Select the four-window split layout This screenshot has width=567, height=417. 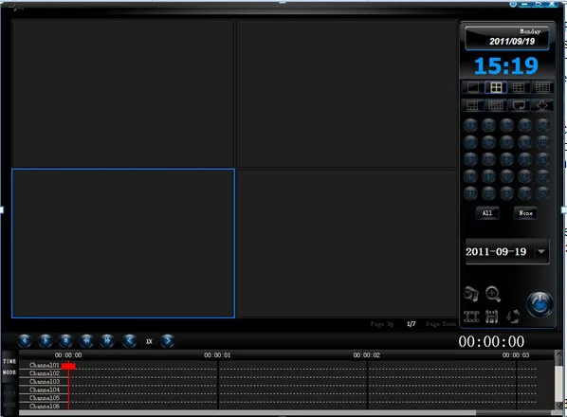click(x=496, y=87)
